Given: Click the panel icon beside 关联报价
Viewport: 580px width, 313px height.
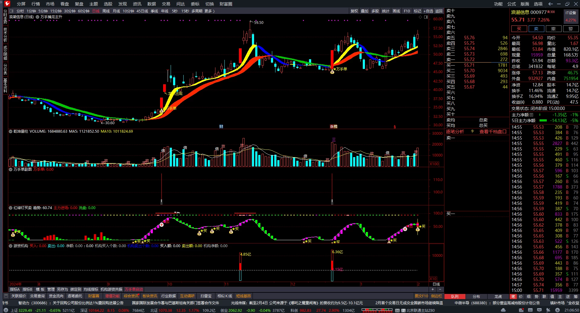Looking at the screenshot, I should 6,296.
